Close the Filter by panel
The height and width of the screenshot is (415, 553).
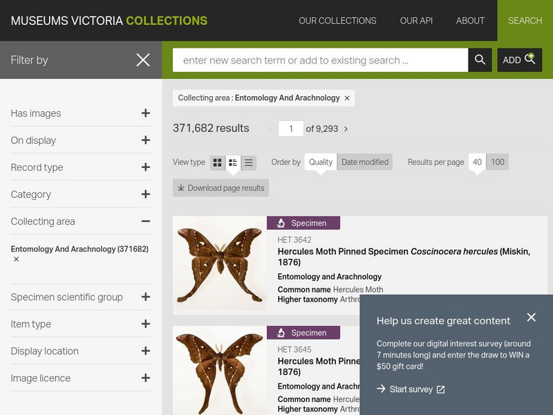tap(143, 60)
